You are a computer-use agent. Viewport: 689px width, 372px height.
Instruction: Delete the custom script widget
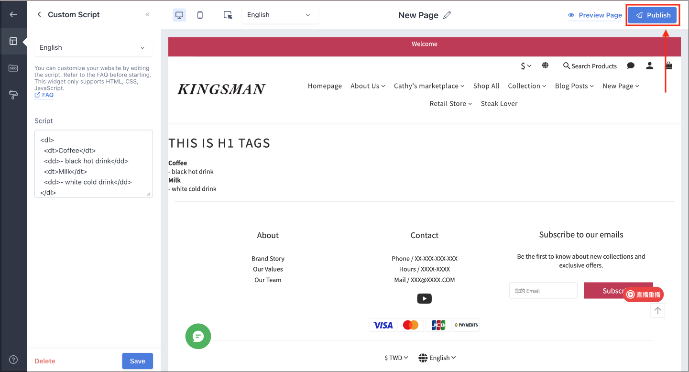[45, 361]
